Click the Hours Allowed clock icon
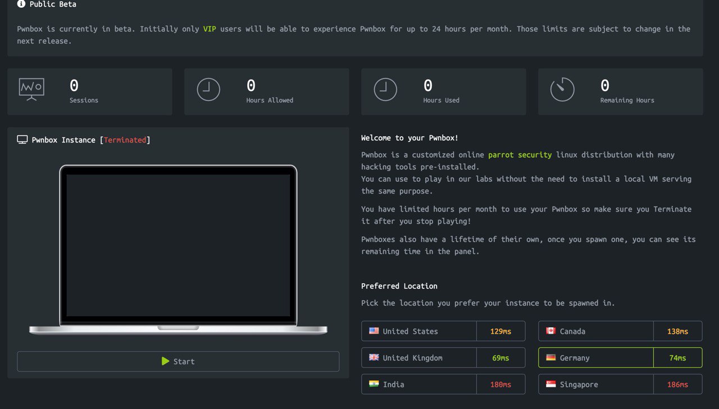The width and height of the screenshot is (719, 409). pyautogui.click(x=208, y=89)
